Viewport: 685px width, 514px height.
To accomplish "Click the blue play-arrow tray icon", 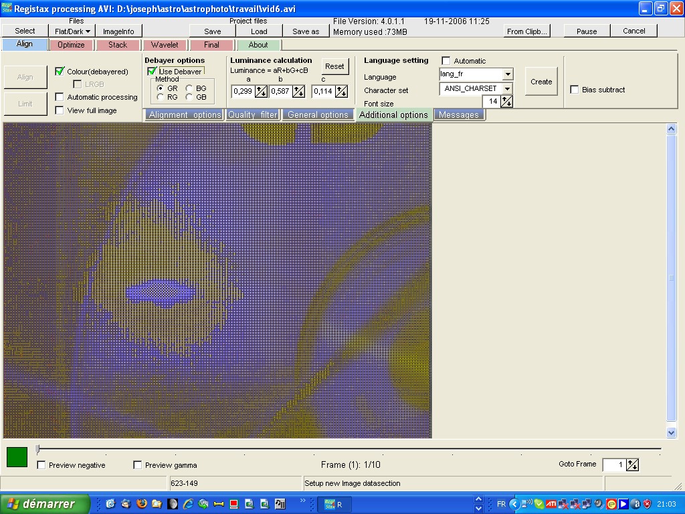I will pos(623,505).
